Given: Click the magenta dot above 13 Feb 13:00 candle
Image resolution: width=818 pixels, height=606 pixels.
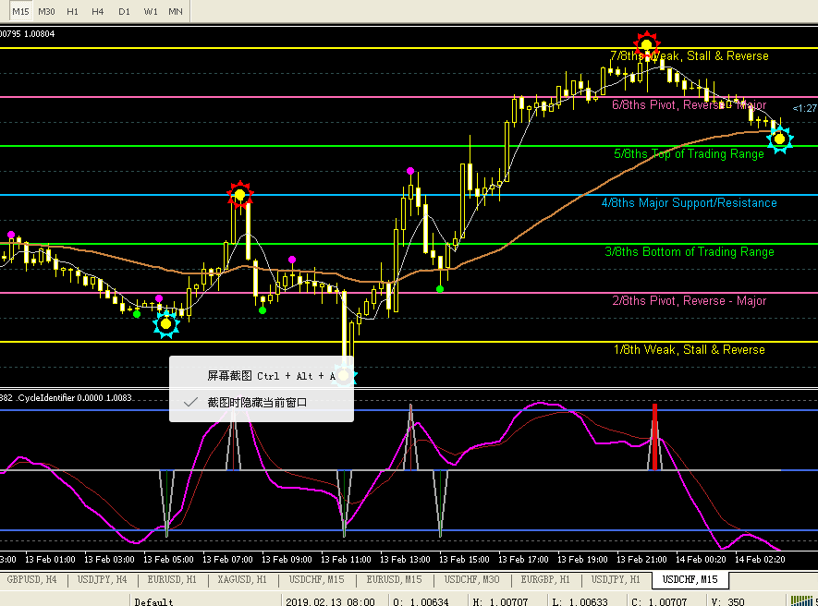Looking at the screenshot, I should [410, 171].
